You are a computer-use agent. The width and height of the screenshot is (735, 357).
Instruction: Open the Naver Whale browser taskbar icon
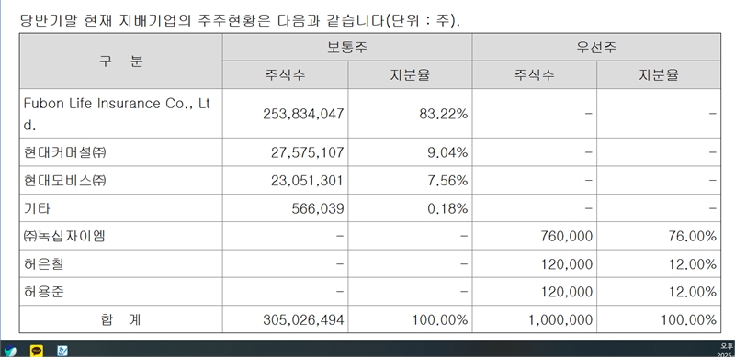[9, 351]
